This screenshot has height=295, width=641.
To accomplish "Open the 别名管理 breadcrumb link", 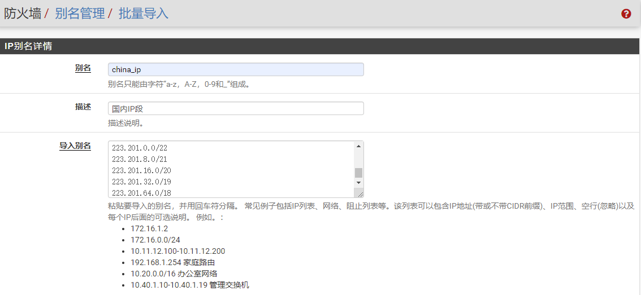I will pyautogui.click(x=80, y=14).
